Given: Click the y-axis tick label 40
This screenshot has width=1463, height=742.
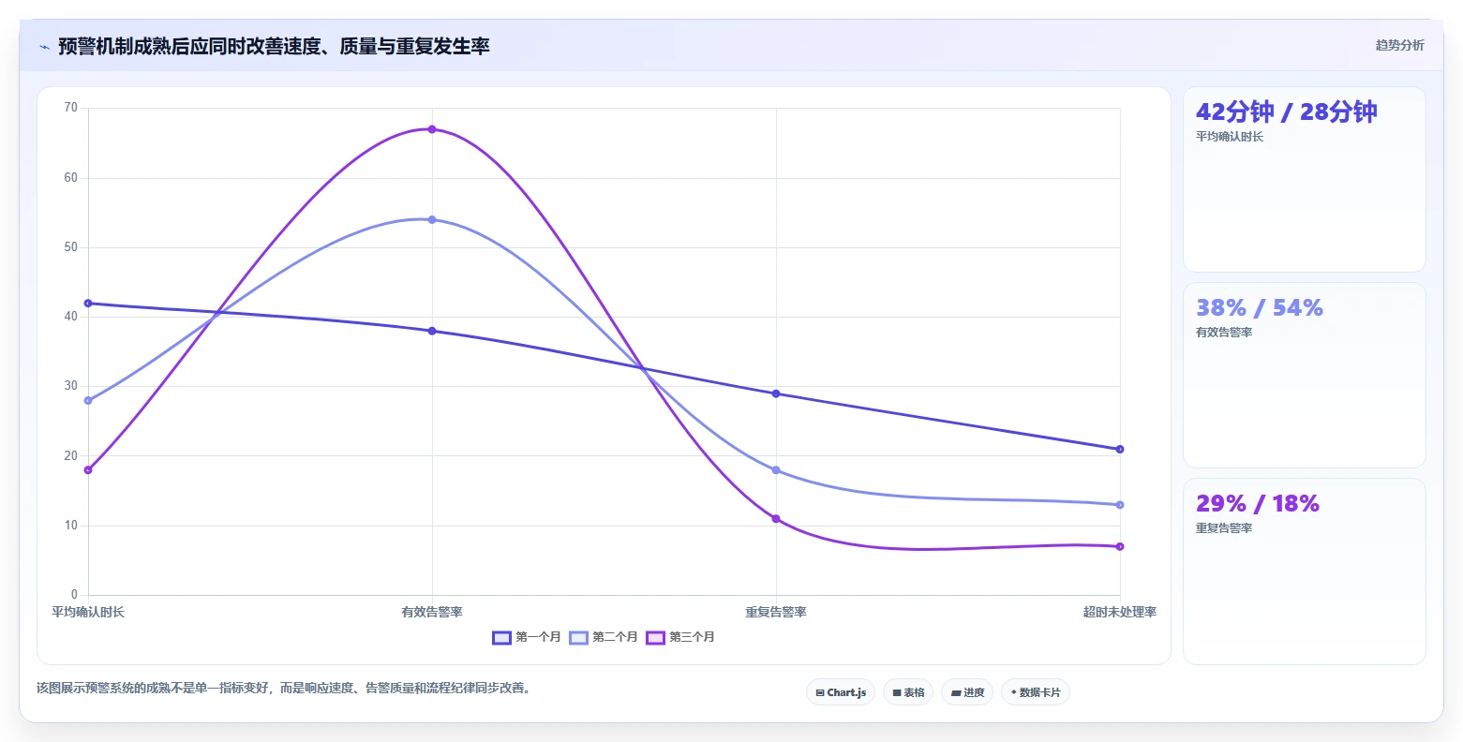Looking at the screenshot, I should [71, 317].
